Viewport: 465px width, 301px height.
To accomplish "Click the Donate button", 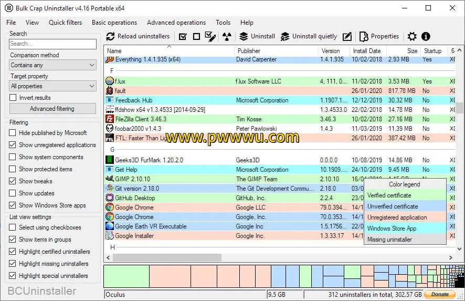I will pos(439,295).
